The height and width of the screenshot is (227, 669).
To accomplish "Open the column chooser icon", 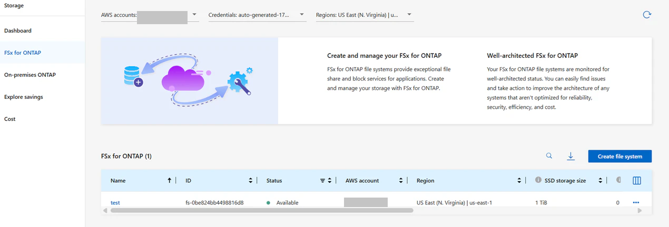I will tap(636, 180).
